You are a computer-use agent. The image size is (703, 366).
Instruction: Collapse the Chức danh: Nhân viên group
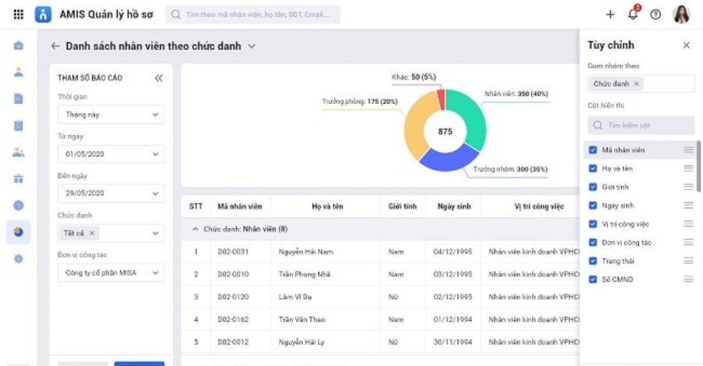(195, 229)
